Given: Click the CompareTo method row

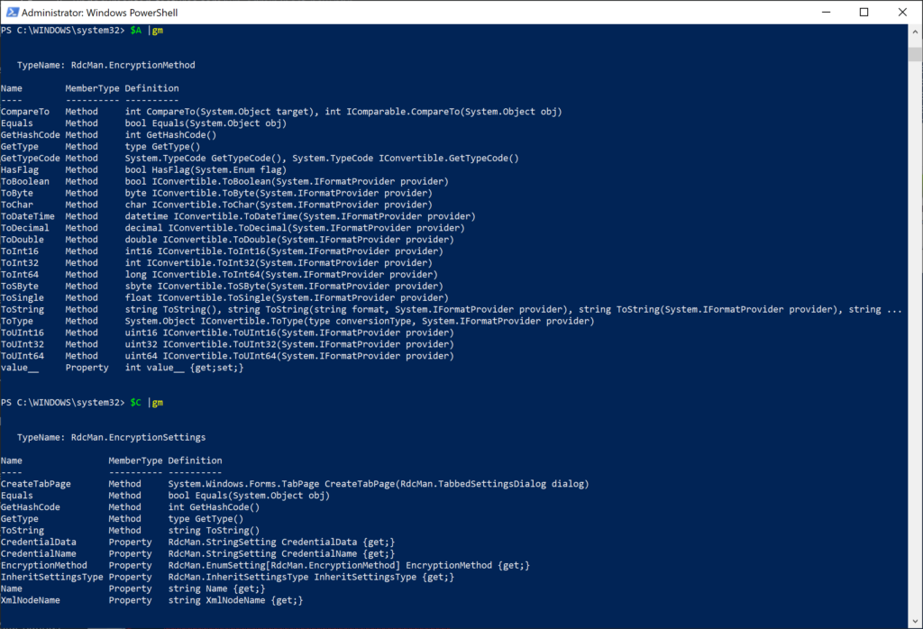Looking at the screenshot, I should (x=25, y=111).
